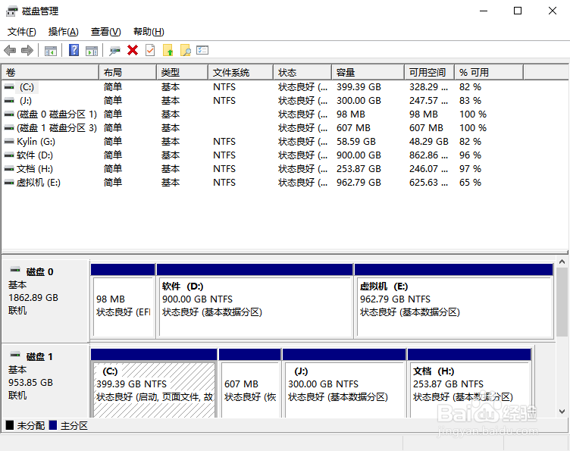Click the checklist settings toolbar icon
Screen dimensions: 570x451
pos(202,50)
